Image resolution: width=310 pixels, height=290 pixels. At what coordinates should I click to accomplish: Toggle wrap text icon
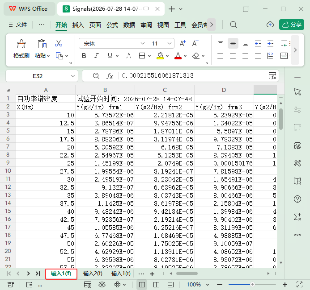285,43
